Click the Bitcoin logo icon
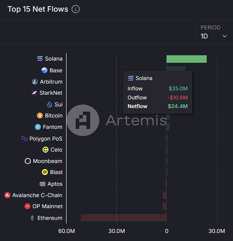Viewport: 233px width, 241px height. click(x=40, y=115)
